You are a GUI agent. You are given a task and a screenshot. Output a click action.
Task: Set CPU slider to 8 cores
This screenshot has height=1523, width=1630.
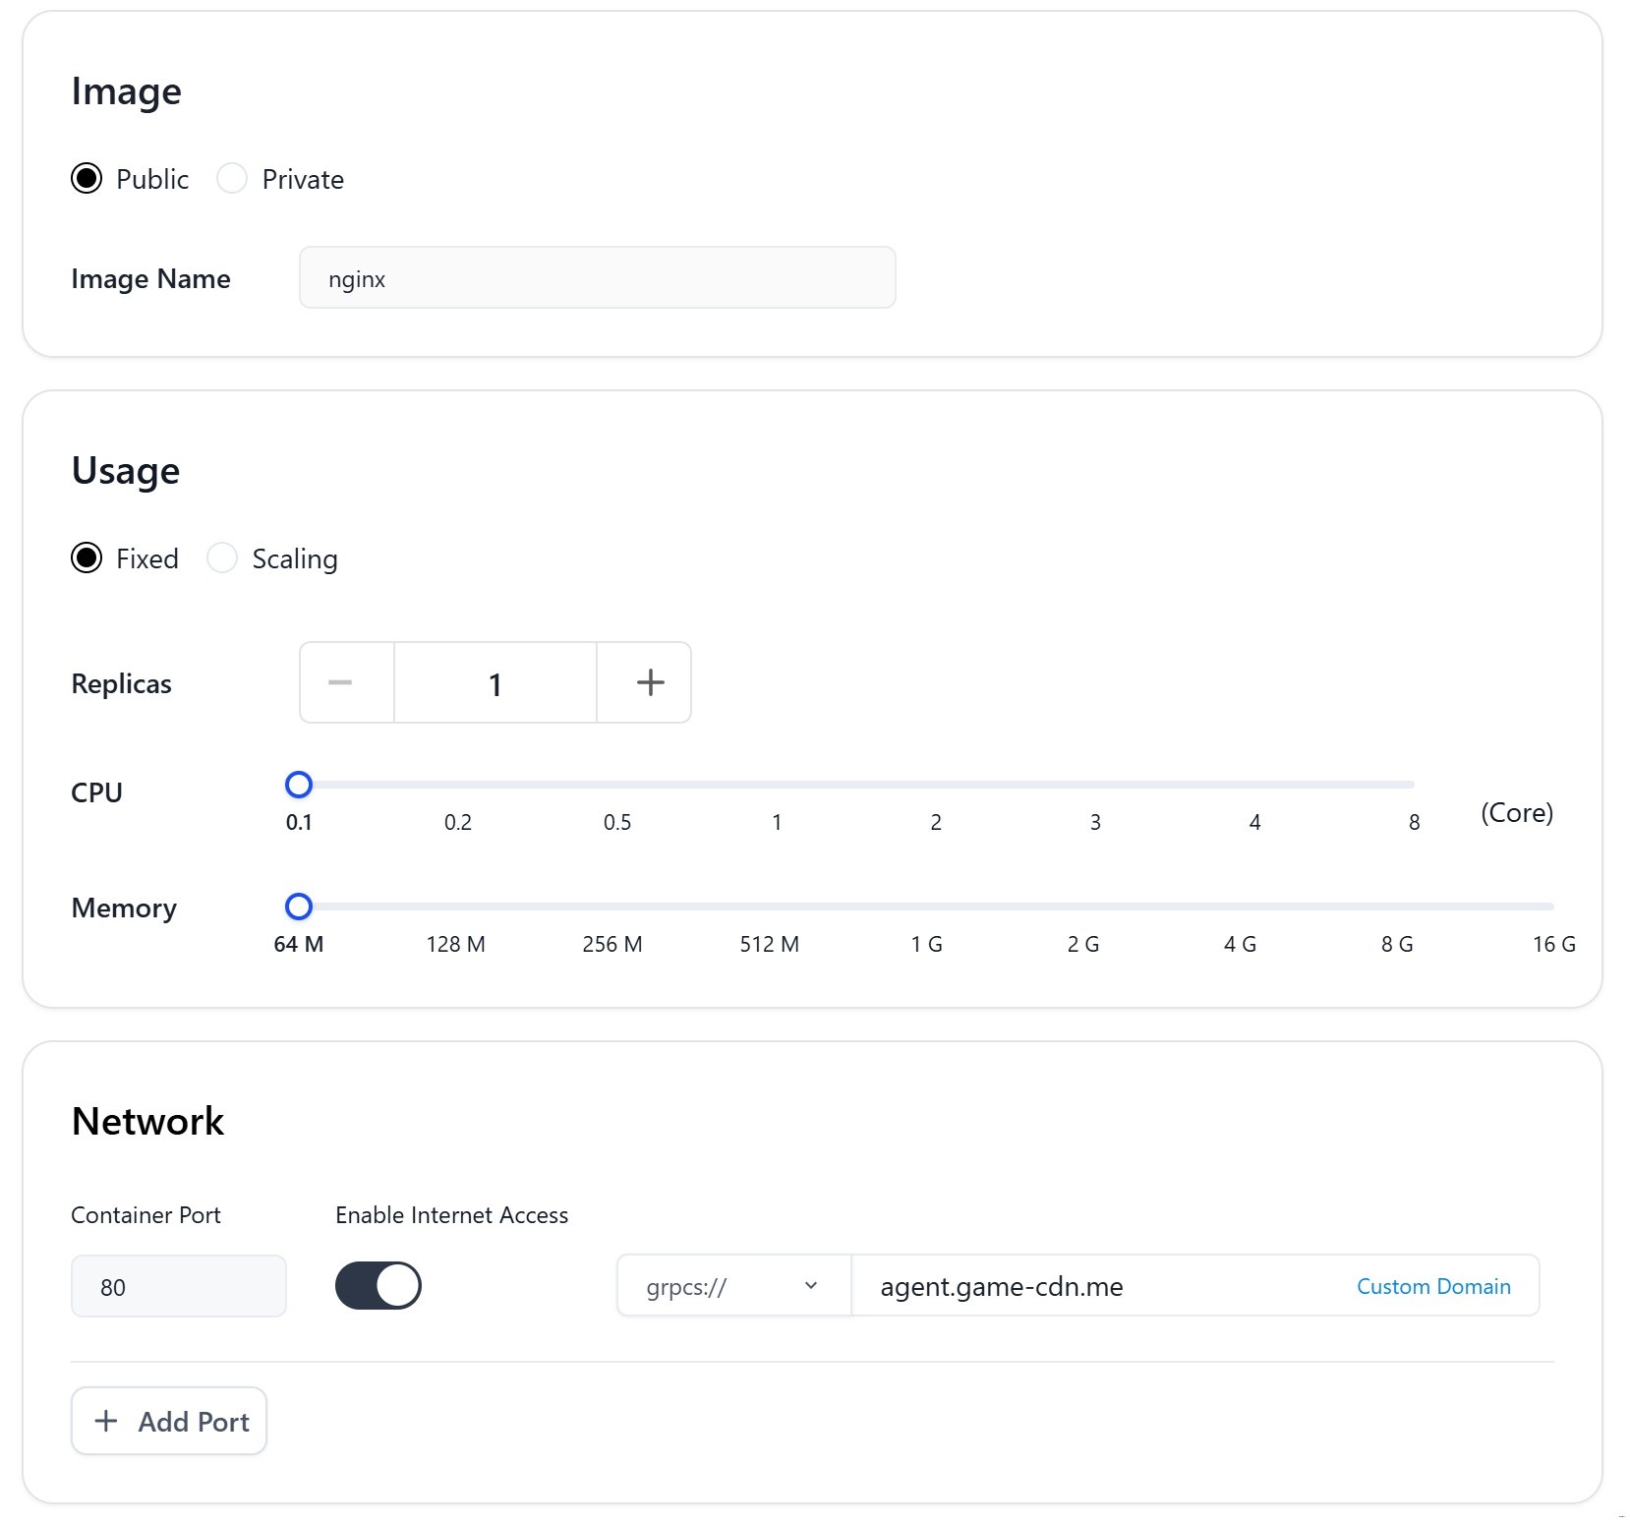click(1413, 785)
